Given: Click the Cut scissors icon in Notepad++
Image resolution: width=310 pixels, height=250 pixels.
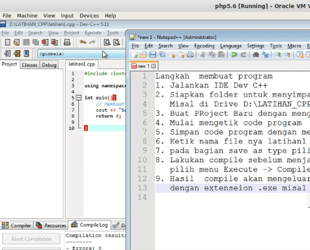Looking at the screenshot, I should [203, 55].
